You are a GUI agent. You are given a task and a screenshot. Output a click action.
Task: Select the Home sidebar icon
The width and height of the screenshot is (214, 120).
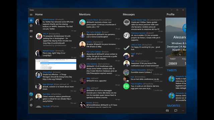click(31, 20)
